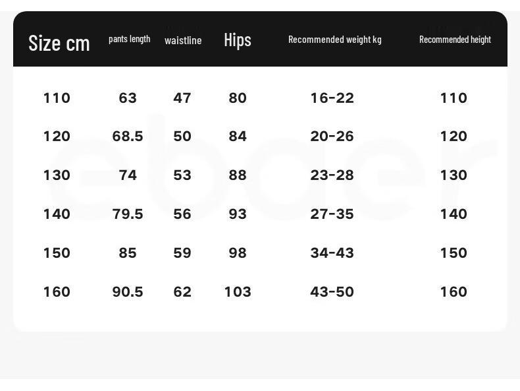Screen dimensions: 520x391
Task: Select weight range 23-28
Action: pyautogui.click(x=332, y=175)
